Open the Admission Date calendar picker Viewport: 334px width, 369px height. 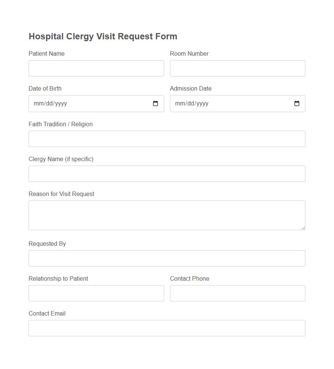pos(297,104)
